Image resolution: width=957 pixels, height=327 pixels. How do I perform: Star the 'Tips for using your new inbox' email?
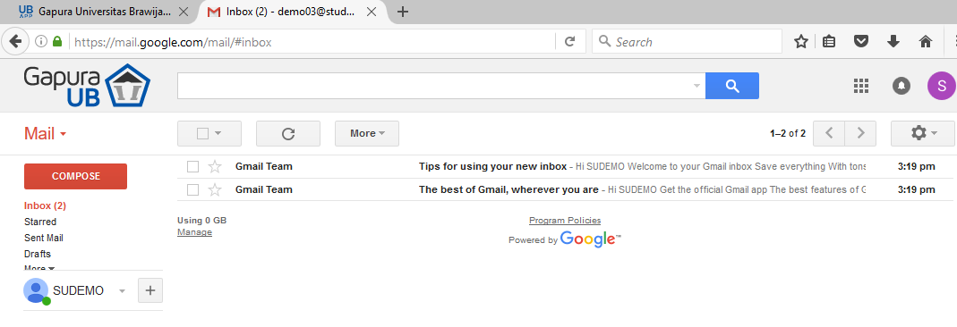tap(215, 166)
